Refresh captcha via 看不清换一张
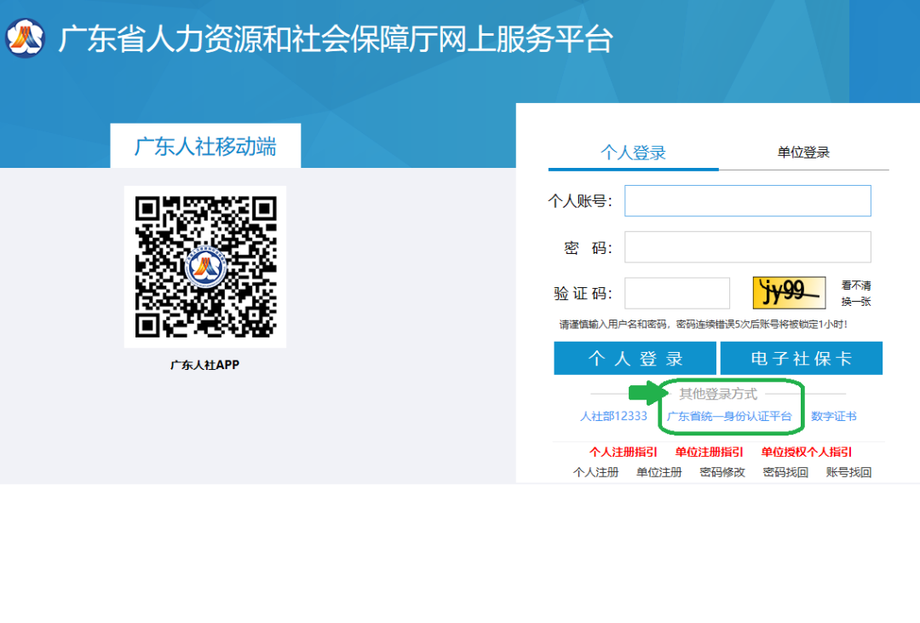This screenshot has height=623, width=920. click(x=856, y=293)
